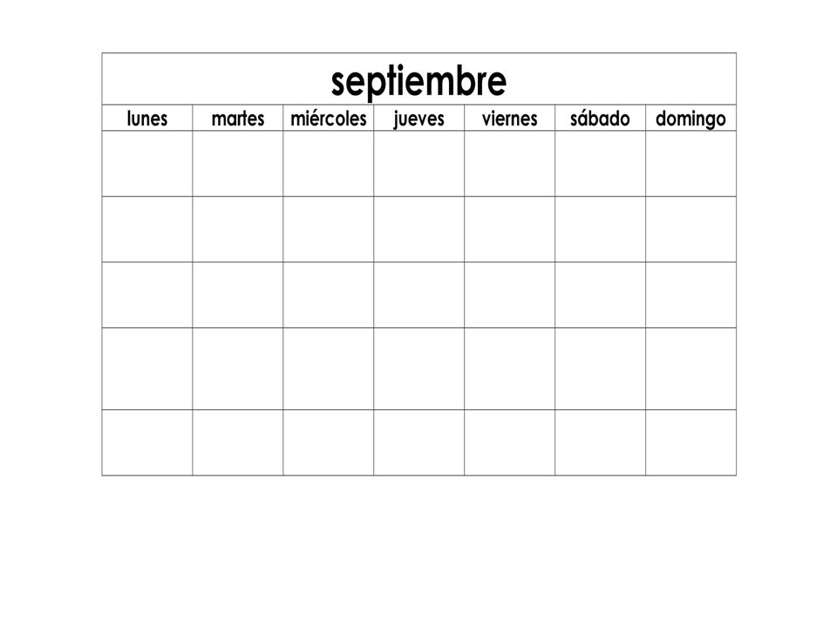
Task: Click the miércoles day header
Action: tap(329, 118)
